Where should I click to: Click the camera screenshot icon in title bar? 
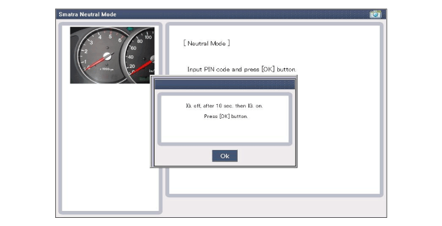click(375, 14)
